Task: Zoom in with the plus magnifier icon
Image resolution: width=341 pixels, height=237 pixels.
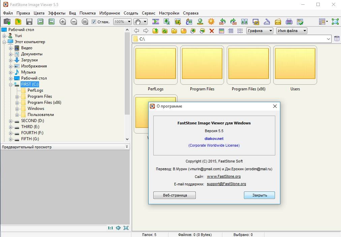Action: click(x=63, y=22)
